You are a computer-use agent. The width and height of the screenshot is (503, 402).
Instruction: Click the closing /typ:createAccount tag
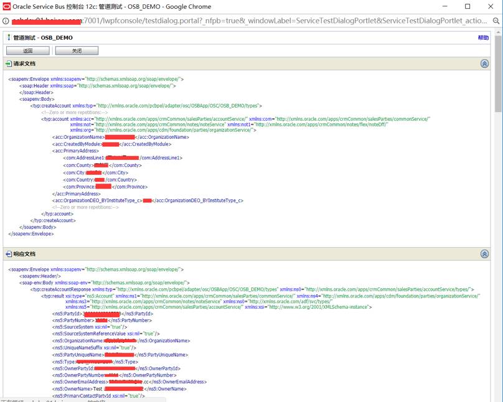(x=53, y=220)
